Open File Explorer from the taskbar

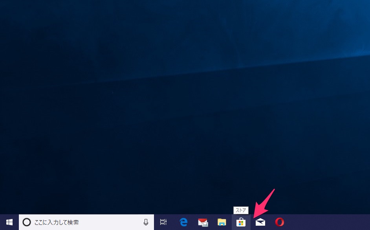pos(222,222)
